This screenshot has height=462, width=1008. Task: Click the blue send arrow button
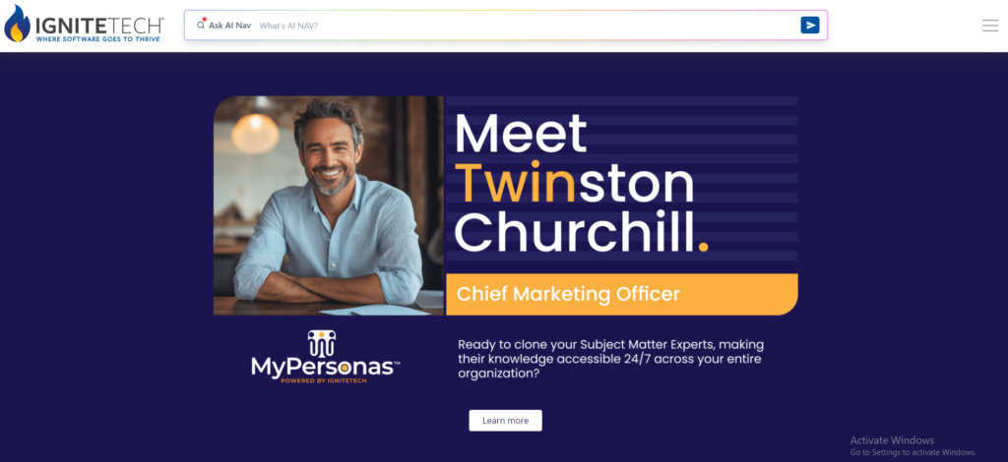(x=810, y=25)
